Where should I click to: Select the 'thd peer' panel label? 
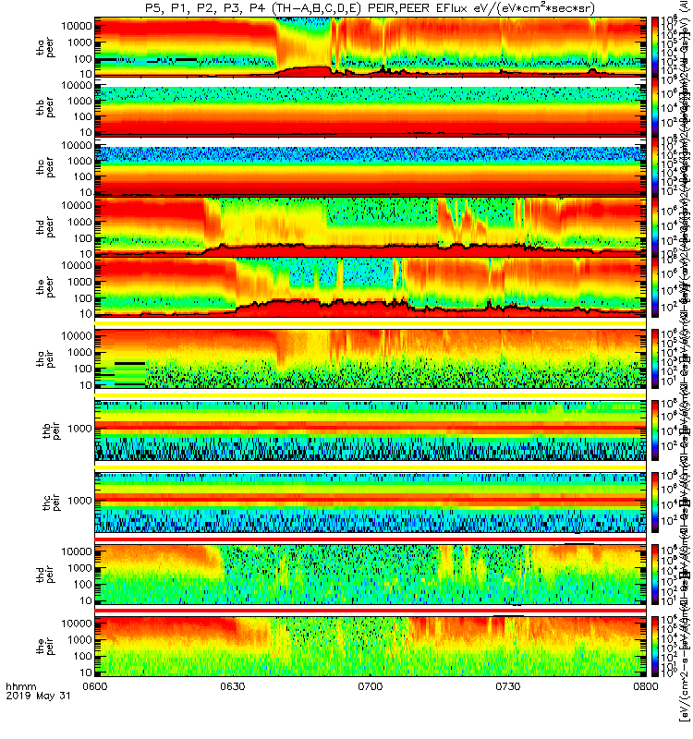pos(45,228)
